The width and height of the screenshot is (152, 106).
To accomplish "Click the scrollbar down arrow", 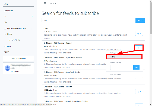I will tap(151, 105).
